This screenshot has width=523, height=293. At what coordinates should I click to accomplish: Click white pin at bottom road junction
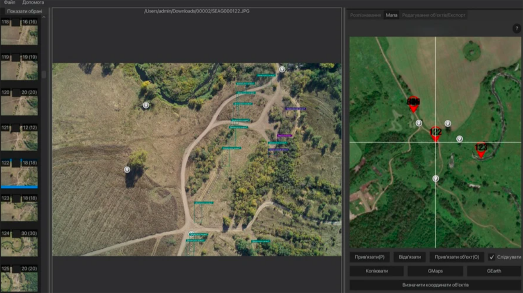(191, 234)
